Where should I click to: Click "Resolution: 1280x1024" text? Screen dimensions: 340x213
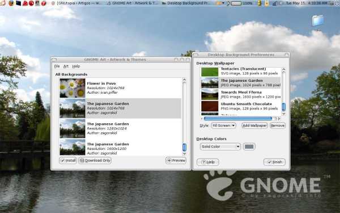tap(107, 128)
